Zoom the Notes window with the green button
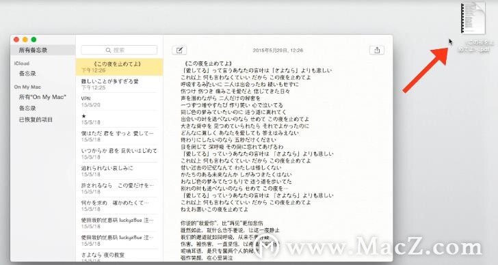 (34, 40)
